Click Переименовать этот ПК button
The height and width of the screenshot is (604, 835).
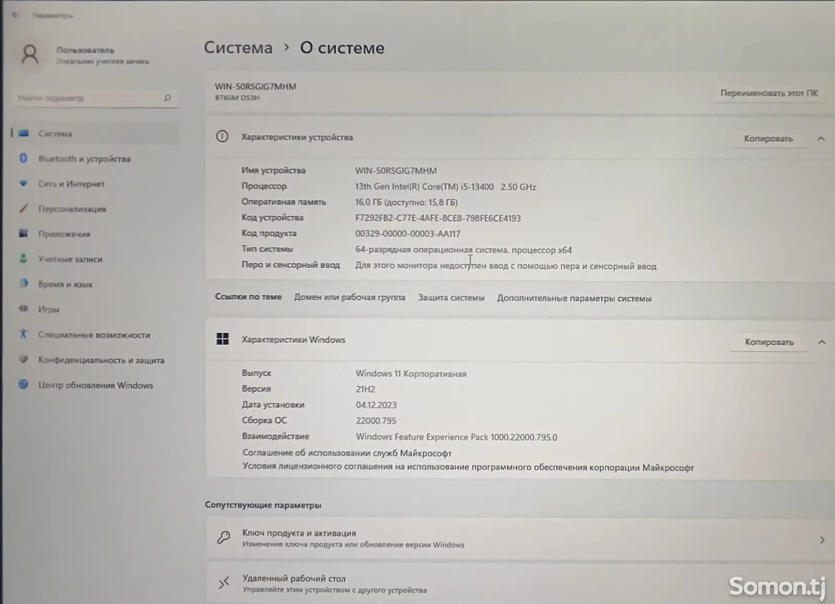769,93
